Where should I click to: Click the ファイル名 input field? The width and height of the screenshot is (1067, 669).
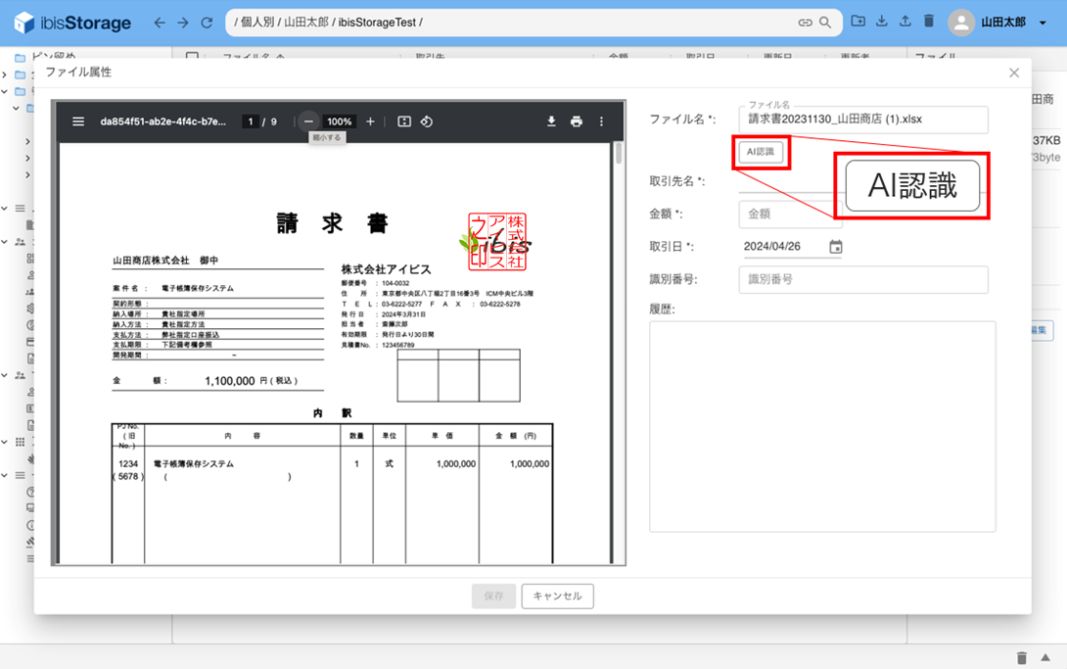coord(861,119)
